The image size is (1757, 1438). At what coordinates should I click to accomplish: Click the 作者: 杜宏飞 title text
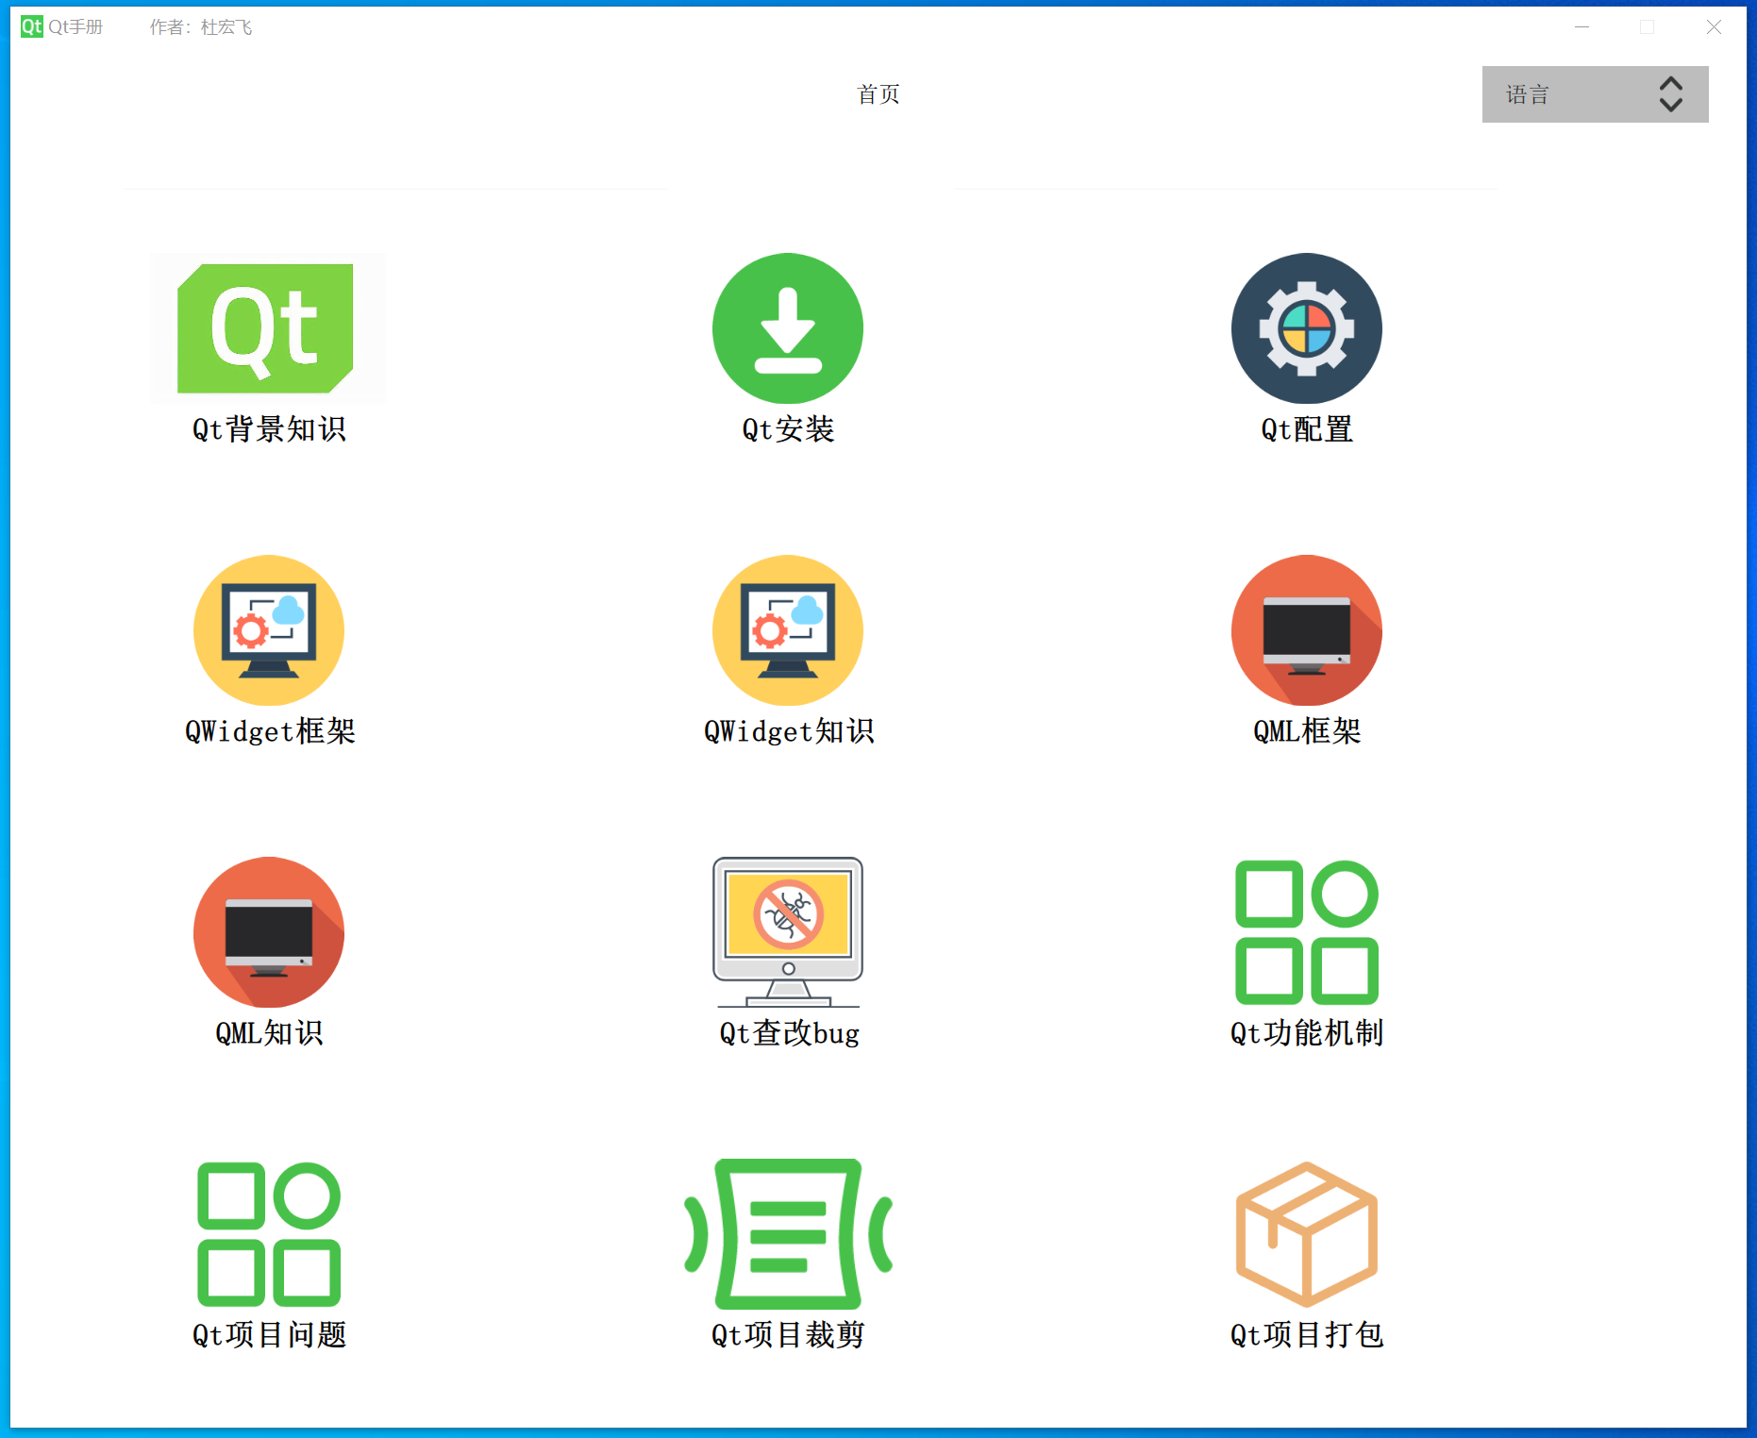pyautogui.click(x=201, y=27)
